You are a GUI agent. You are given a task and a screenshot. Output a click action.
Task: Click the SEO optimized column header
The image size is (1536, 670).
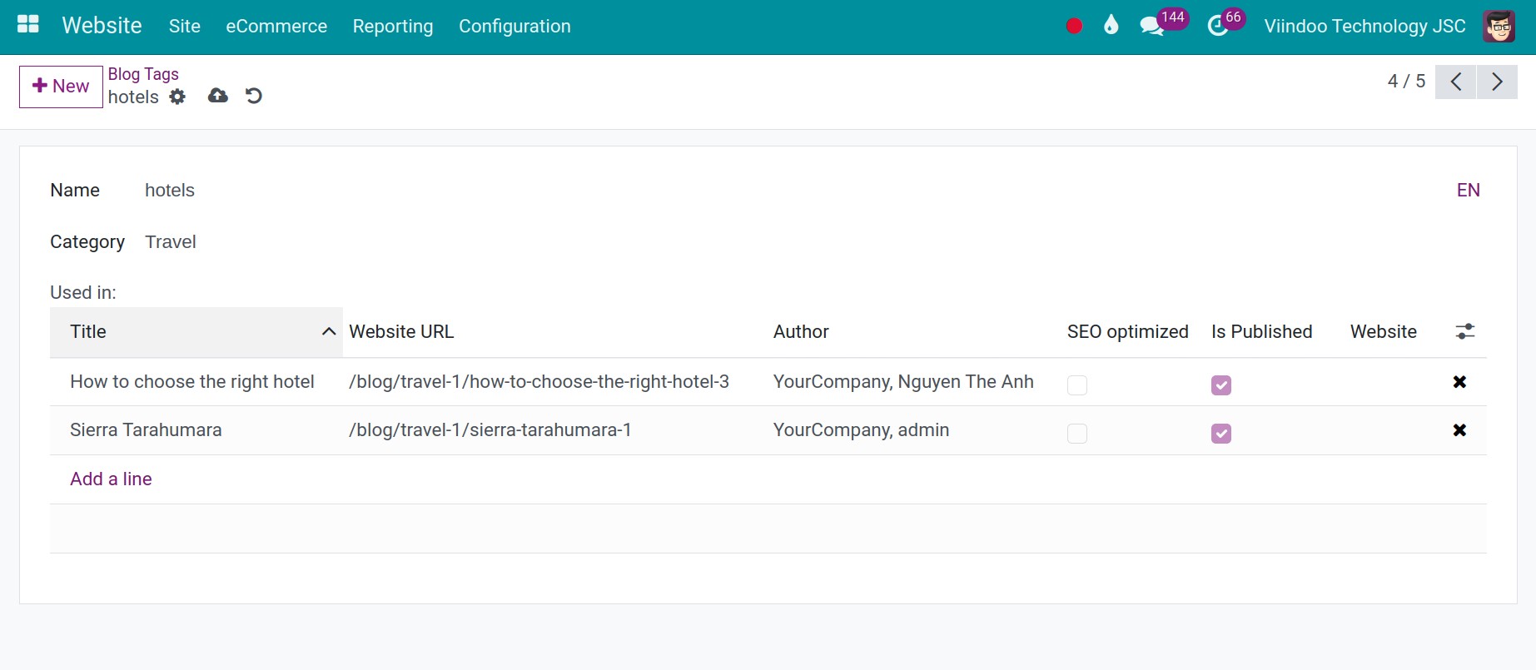tap(1128, 331)
